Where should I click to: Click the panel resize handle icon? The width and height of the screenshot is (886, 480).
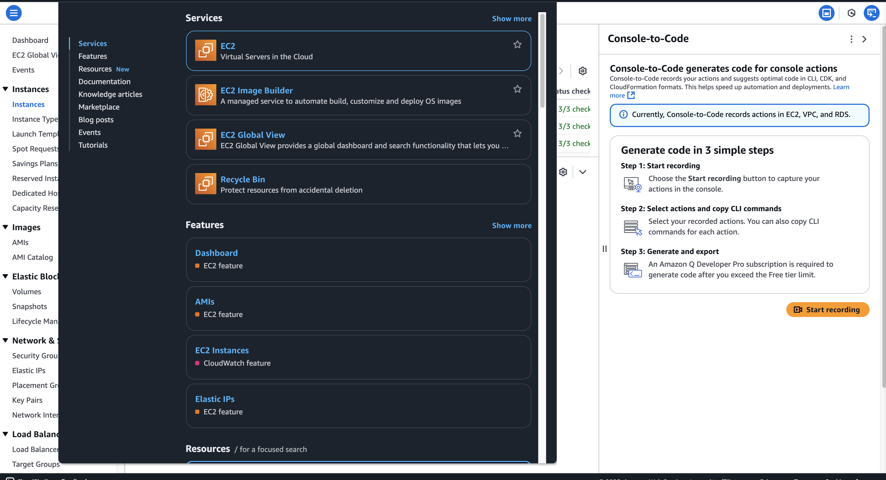point(604,248)
